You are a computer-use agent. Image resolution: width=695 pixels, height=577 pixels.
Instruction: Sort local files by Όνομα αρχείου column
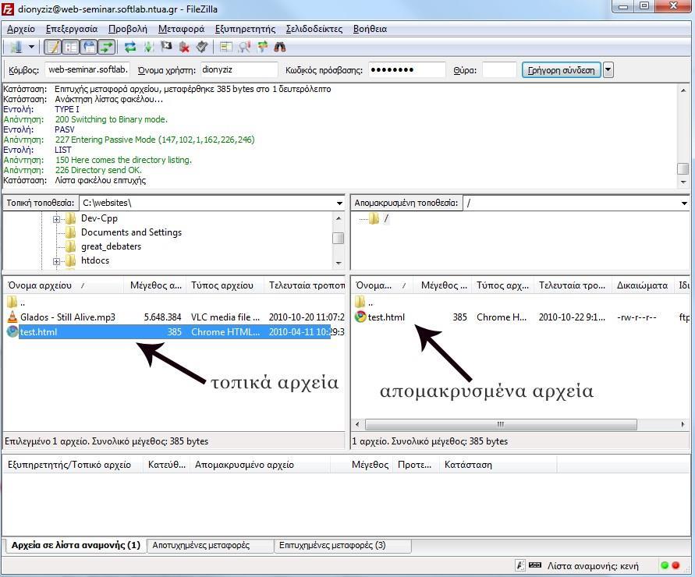(x=65, y=285)
